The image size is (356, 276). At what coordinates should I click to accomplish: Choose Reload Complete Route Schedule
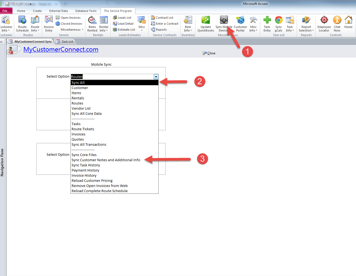(114, 191)
